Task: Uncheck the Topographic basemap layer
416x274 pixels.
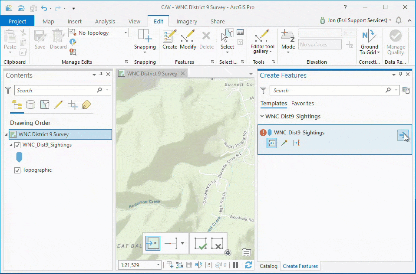Action: (18, 170)
